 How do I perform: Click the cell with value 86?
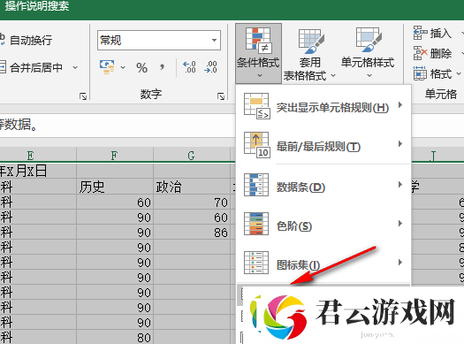[x=192, y=233]
